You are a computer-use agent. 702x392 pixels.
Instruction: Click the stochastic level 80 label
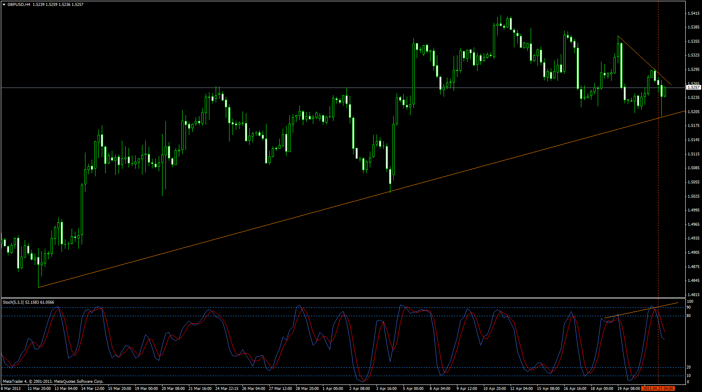coord(689,316)
